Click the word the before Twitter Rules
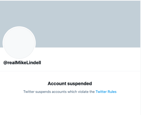Image resolution: width=141 pixels, height=115 pixels. [x=92, y=92]
